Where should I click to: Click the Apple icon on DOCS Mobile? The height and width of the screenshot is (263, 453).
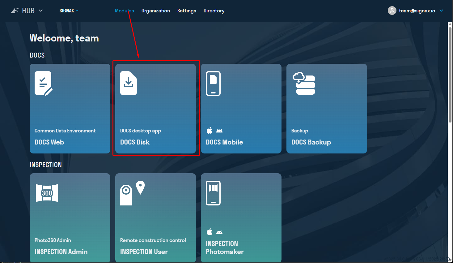pyautogui.click(x=210, y=131)
